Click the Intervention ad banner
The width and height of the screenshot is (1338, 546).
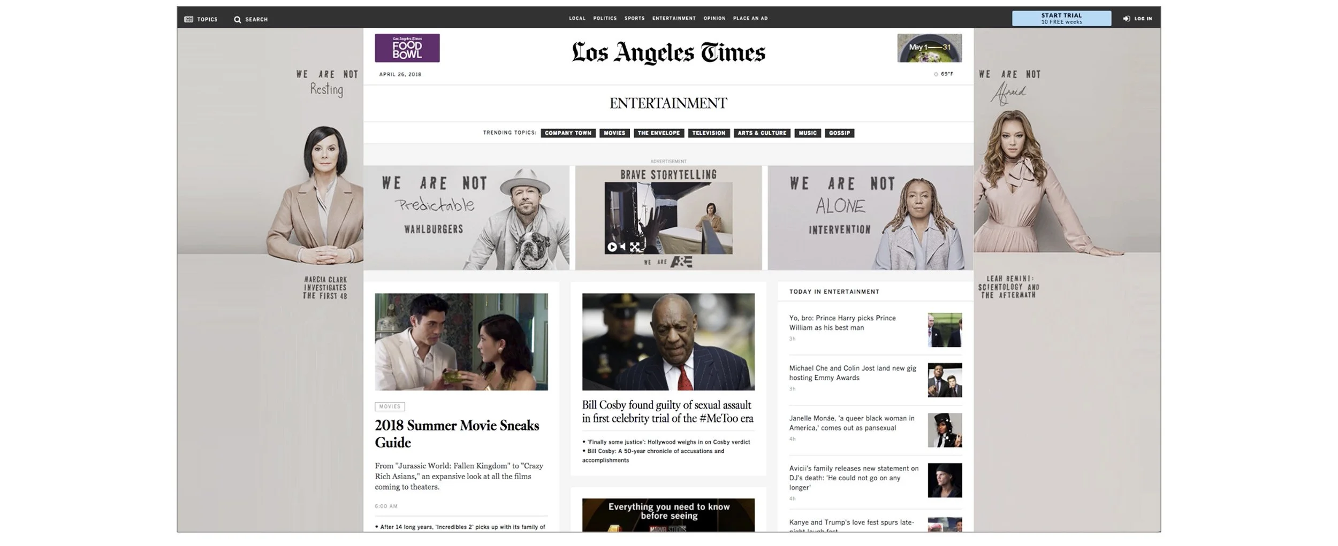pos(870,218)
